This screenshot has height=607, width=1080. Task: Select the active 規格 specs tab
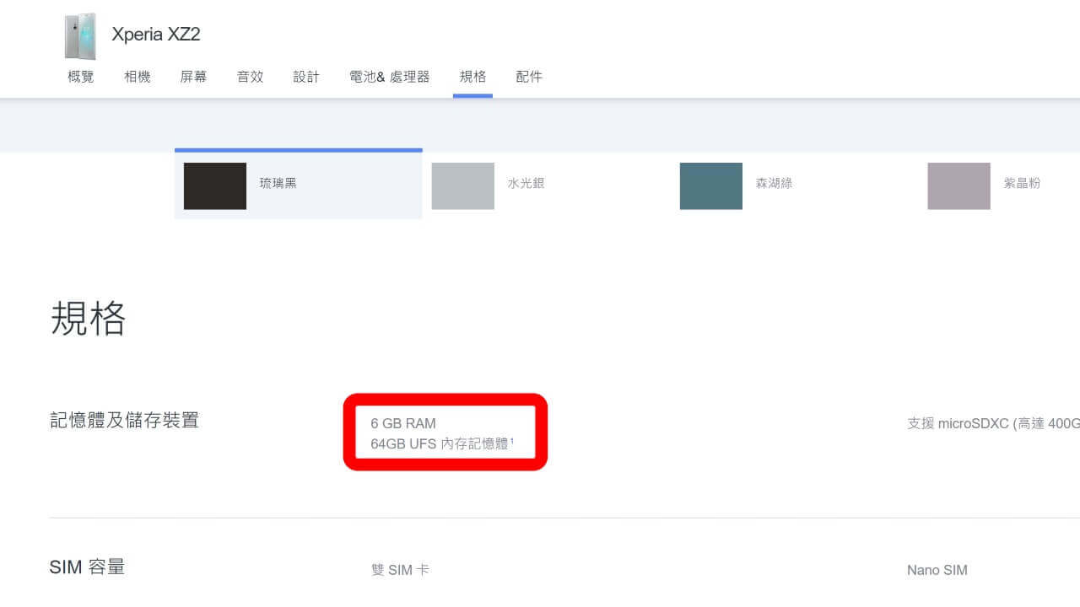coord(472,77)
